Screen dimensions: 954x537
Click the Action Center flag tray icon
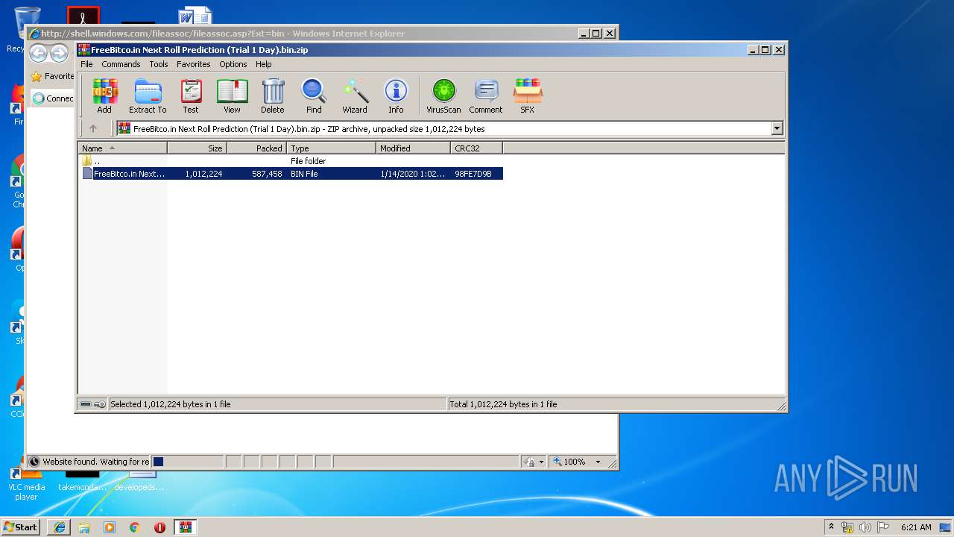[x=883, y=527]
